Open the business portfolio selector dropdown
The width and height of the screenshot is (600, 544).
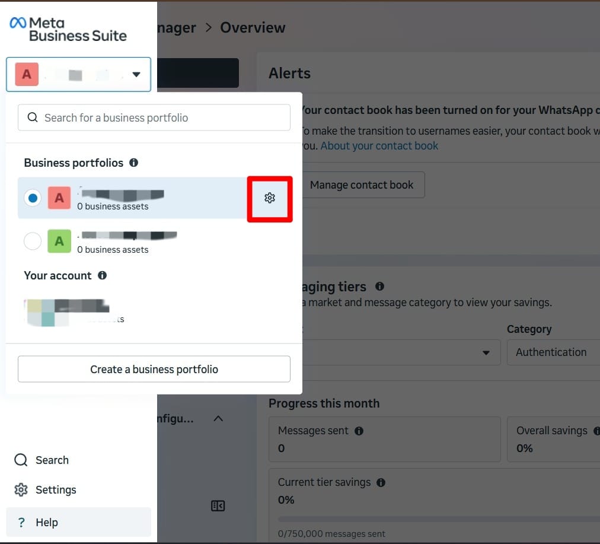click(x=78, y=74)
